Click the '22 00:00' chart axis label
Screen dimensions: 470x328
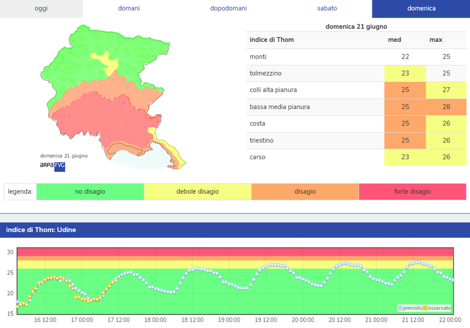coord(450,320)
